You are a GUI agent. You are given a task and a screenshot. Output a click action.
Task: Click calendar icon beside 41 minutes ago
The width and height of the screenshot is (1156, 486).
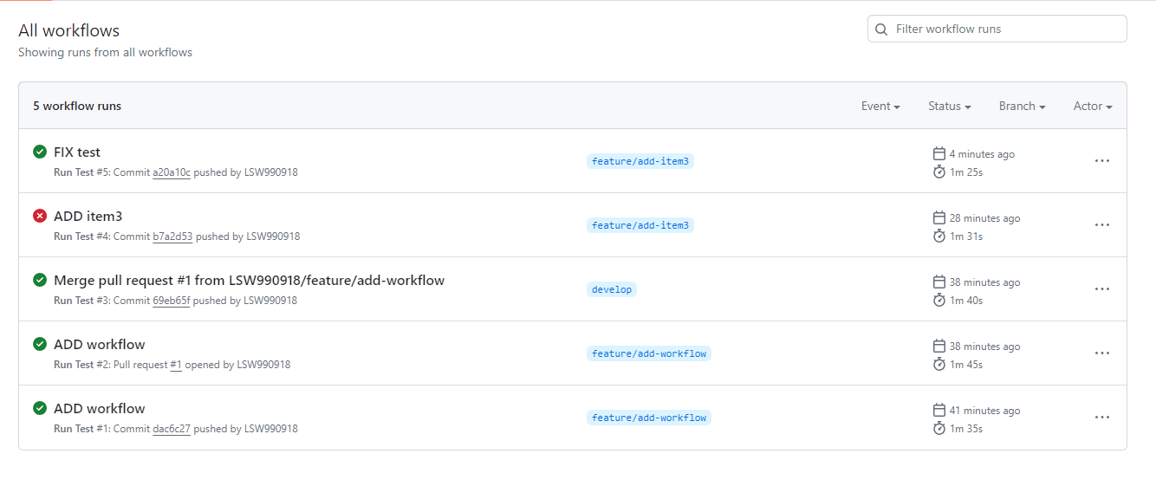938,410
